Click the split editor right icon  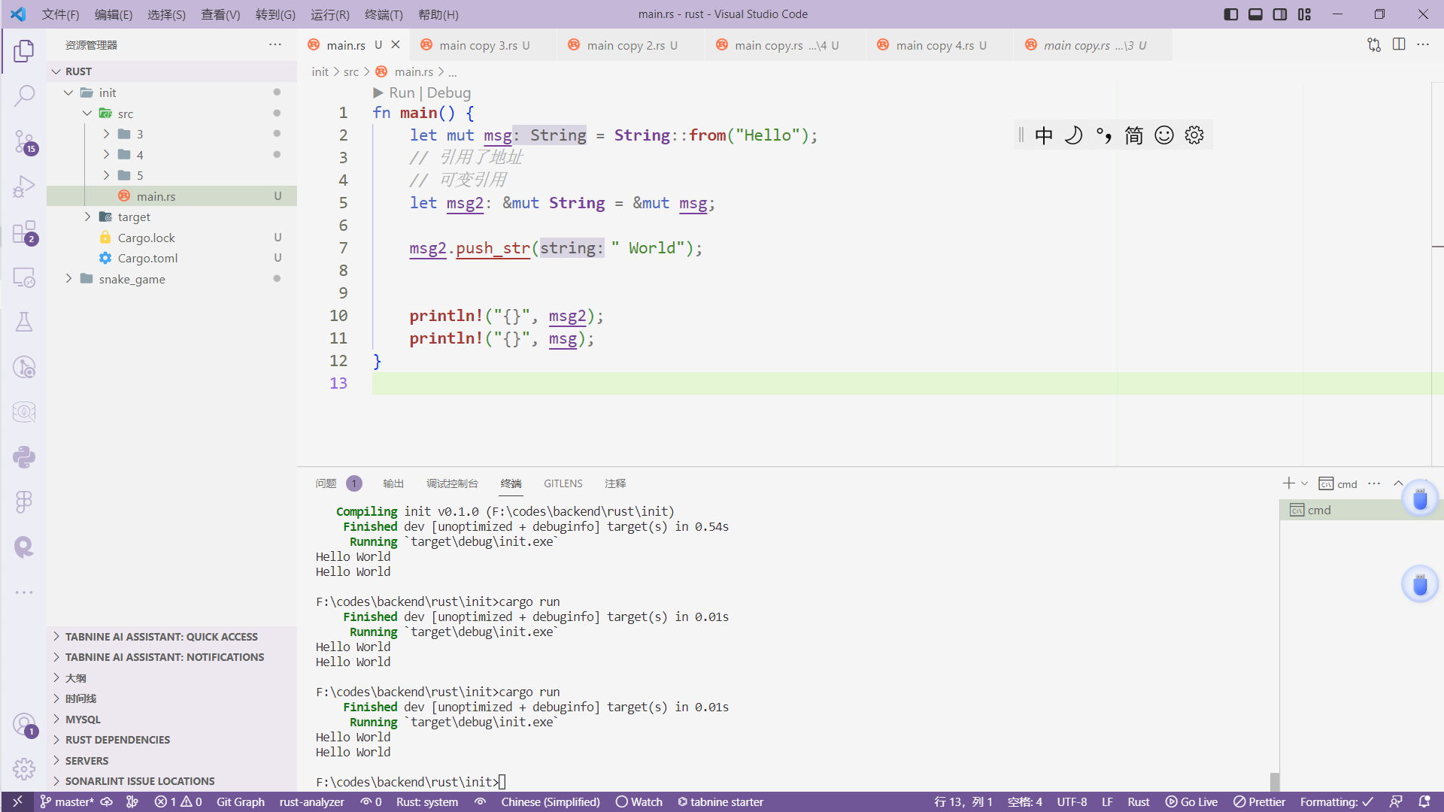(1399, 45)
